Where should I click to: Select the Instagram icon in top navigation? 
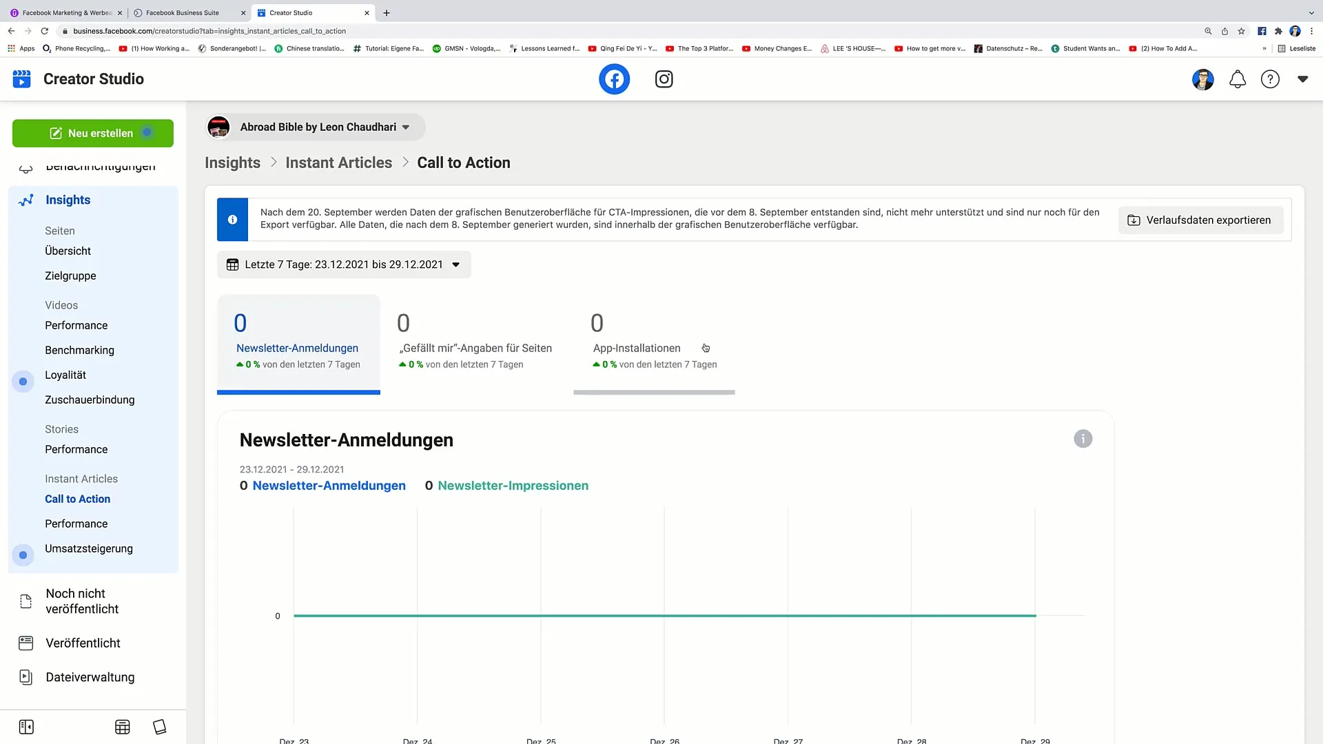tap(664, 79)
